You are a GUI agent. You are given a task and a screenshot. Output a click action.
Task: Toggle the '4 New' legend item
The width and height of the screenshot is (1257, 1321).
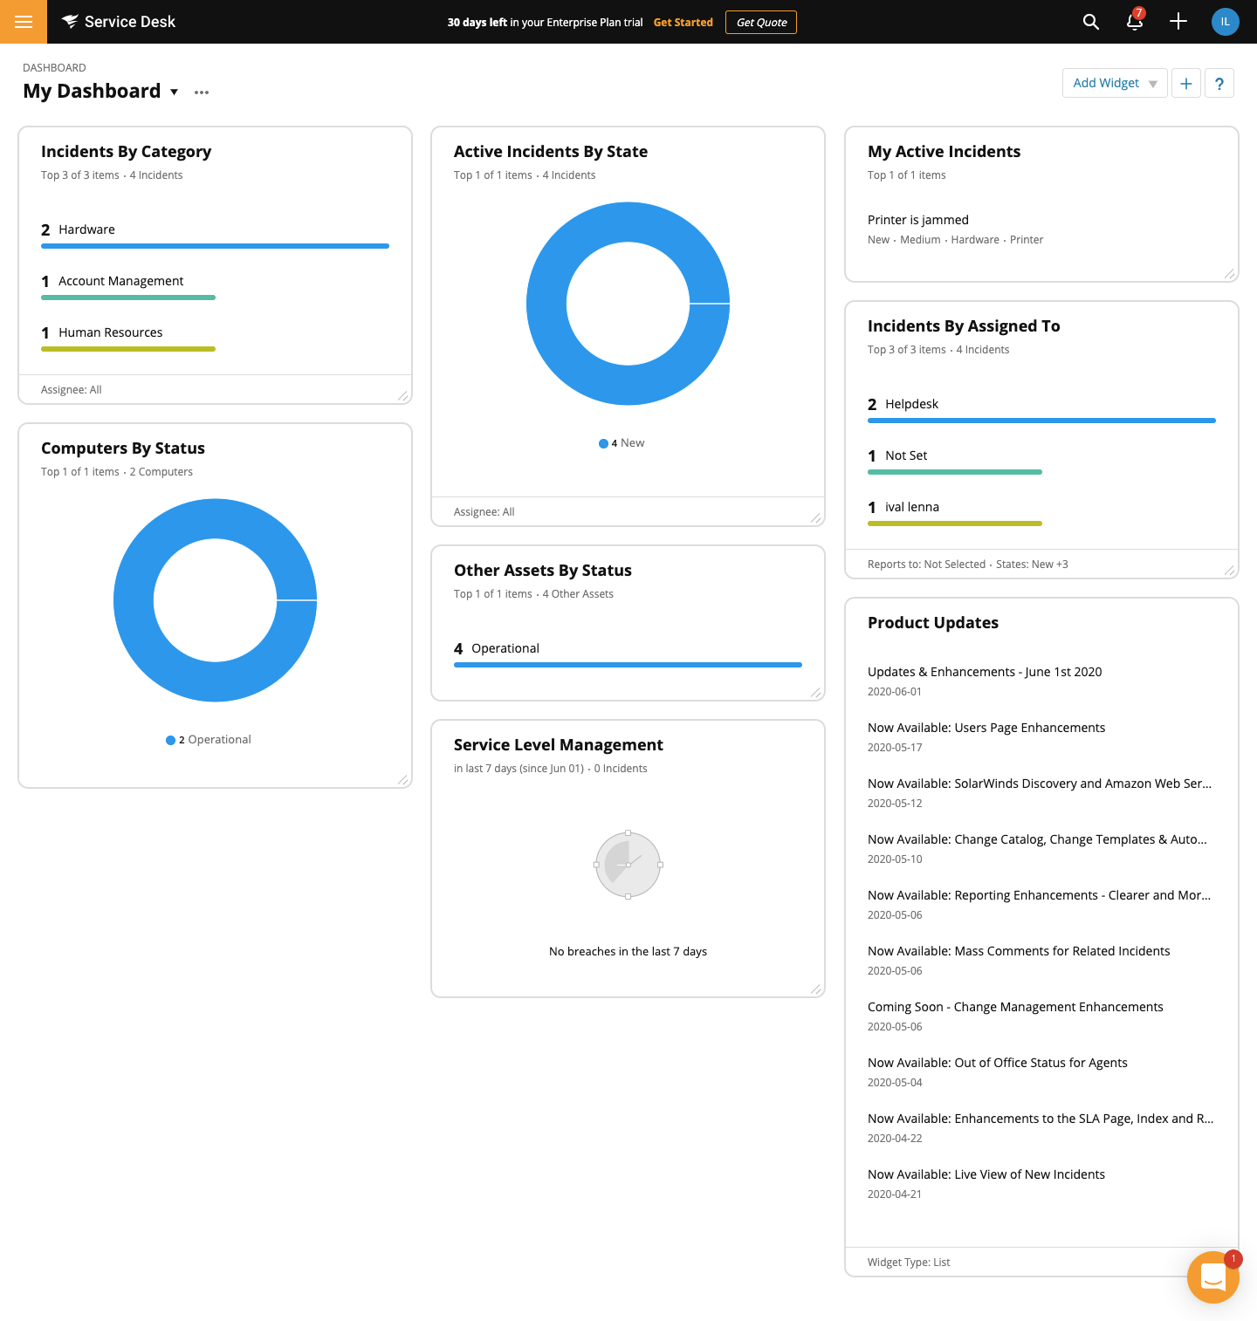tap(622, 443)
